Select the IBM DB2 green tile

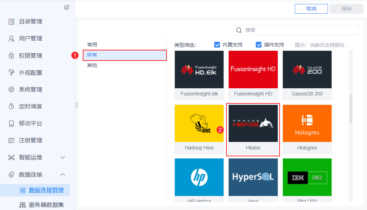pyautogui.click(x=307, y=177)
